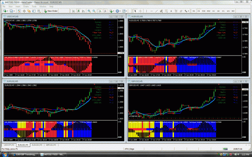Select the Crosshair tool
This screenshot has width=252, height=157.
tap(140, 11)
